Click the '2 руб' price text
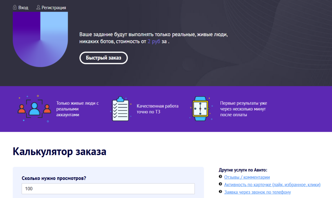 (154, 41)
